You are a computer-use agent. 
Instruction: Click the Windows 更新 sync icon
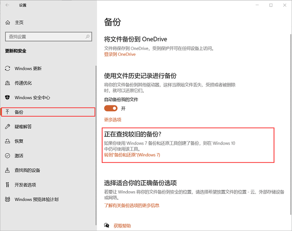(x=7, y=69)
